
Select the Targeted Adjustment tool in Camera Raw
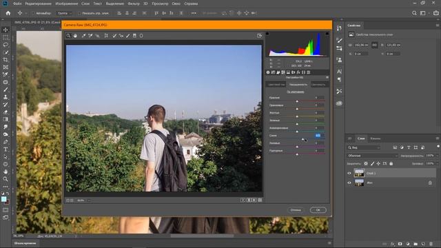(x=97, y=36)
